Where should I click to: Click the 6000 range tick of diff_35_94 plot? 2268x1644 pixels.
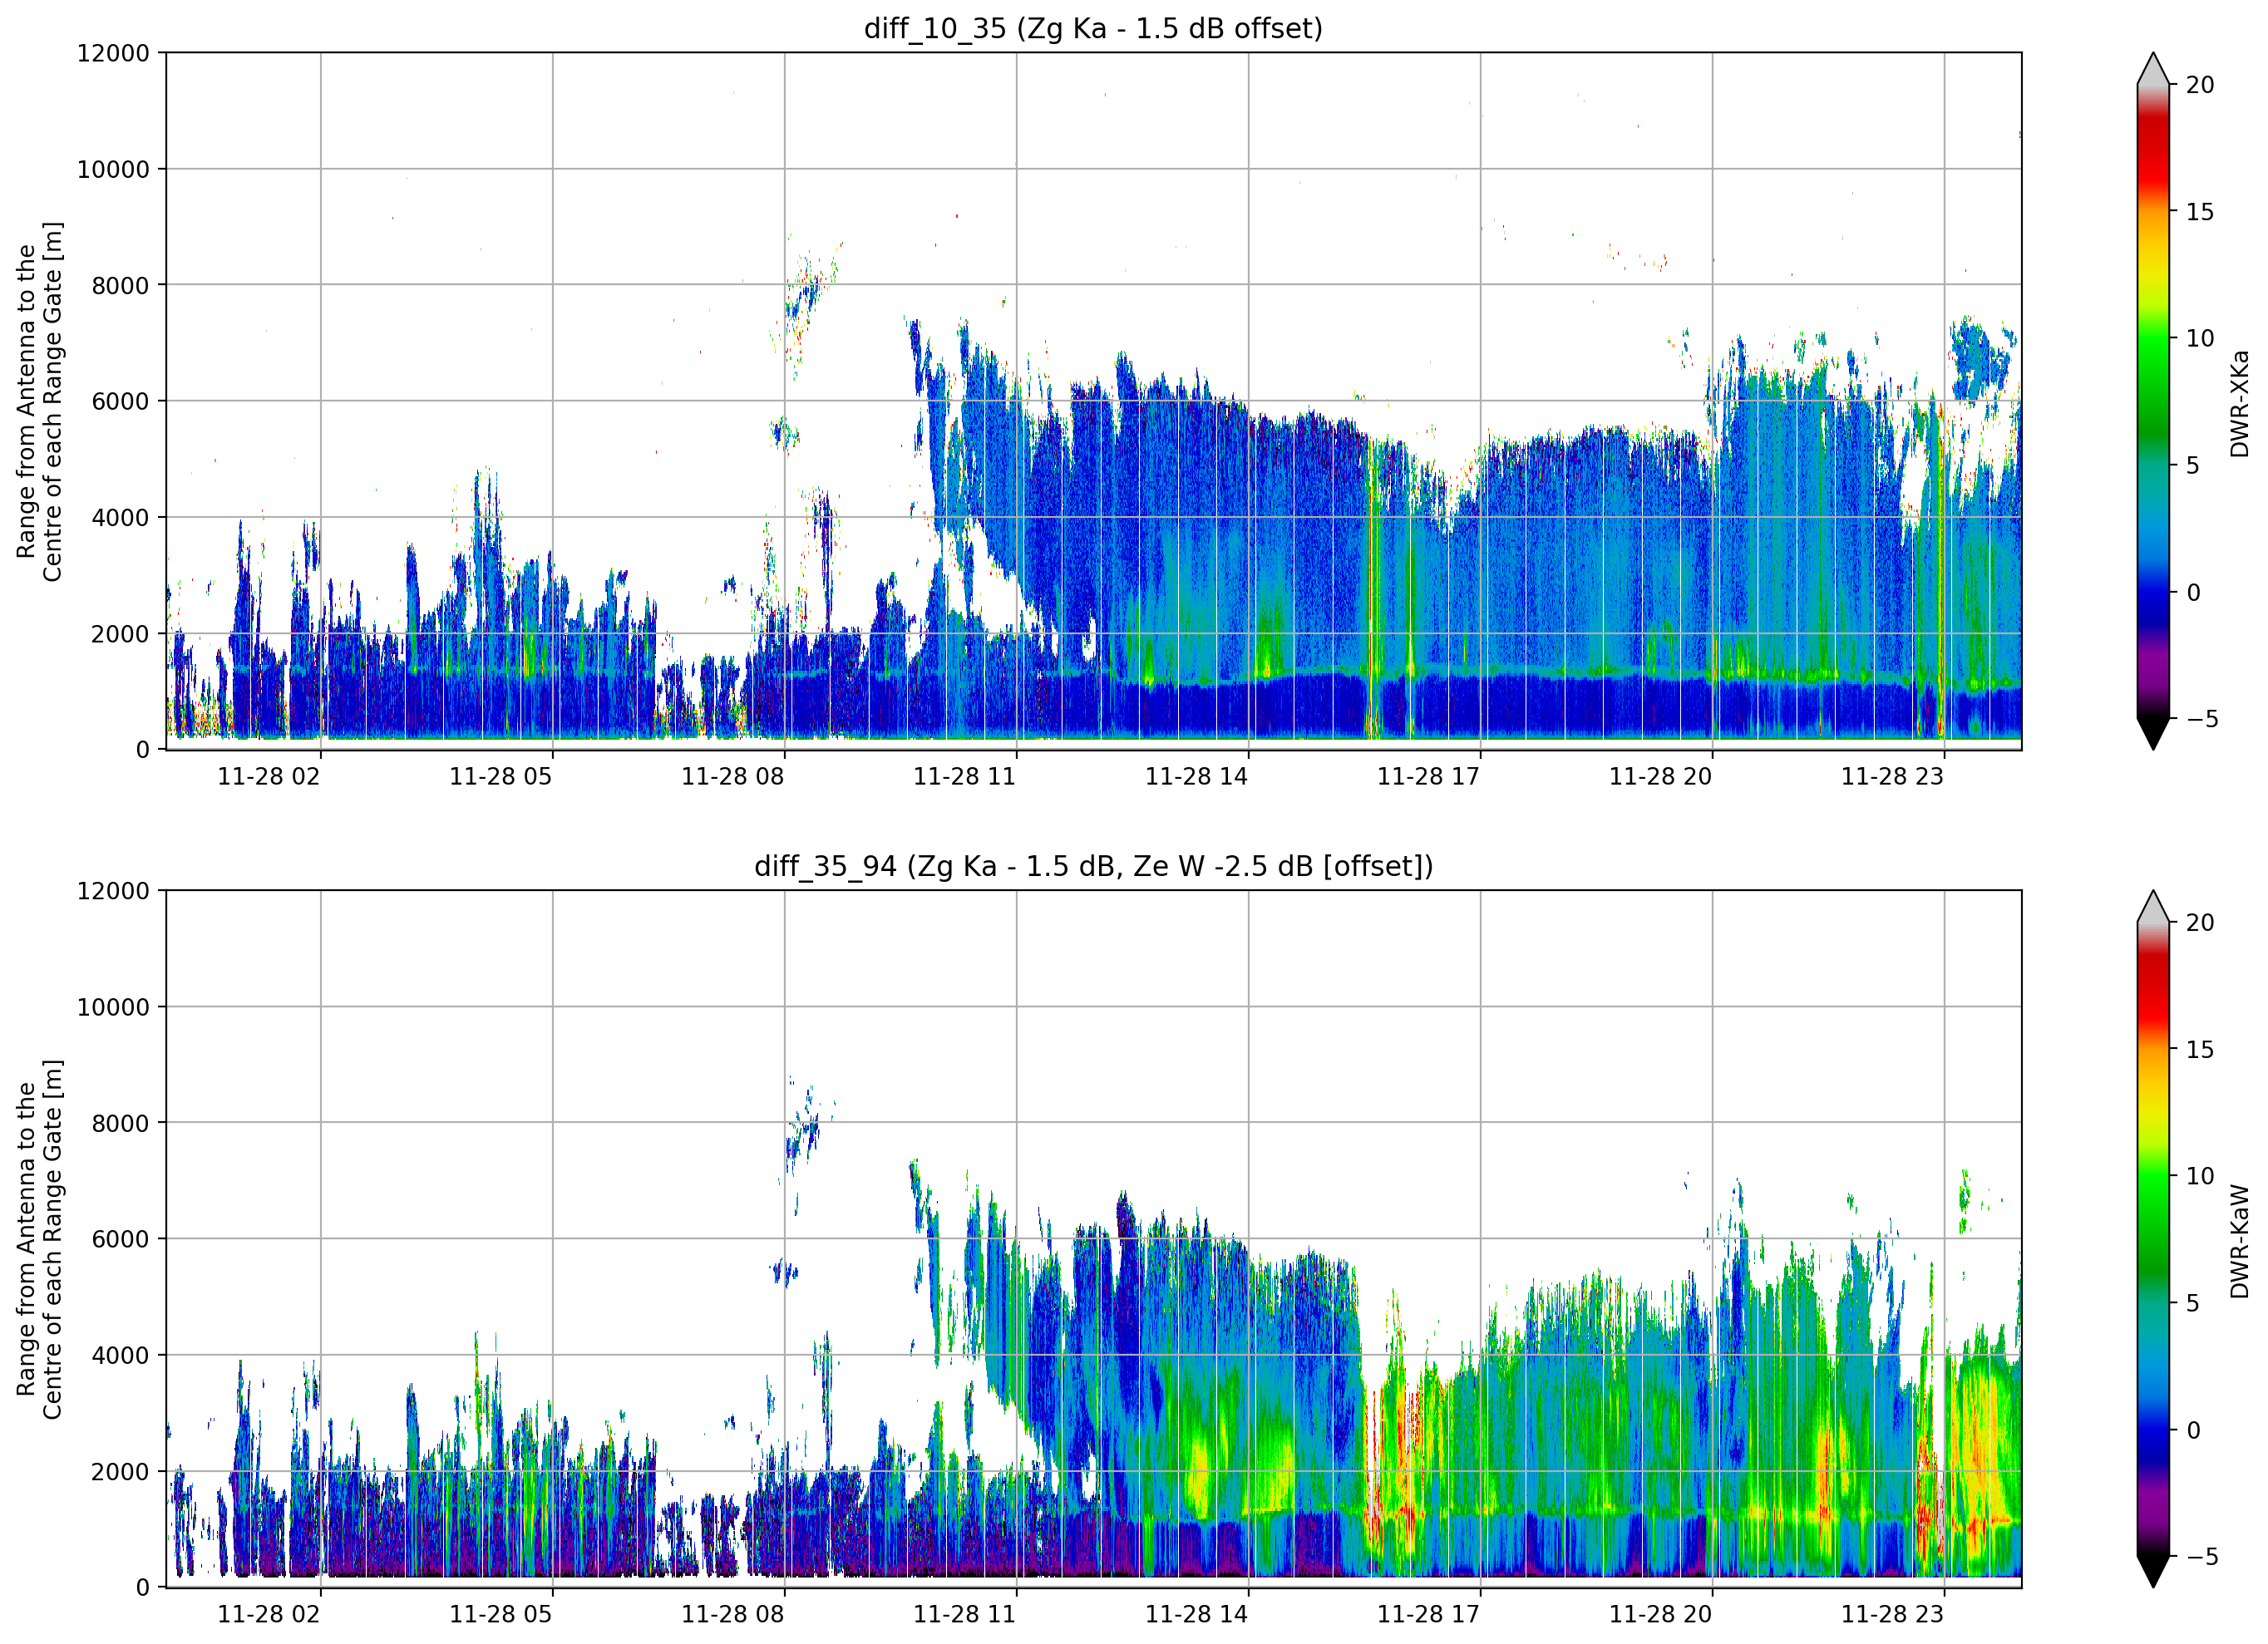(x=121, y=1239)
